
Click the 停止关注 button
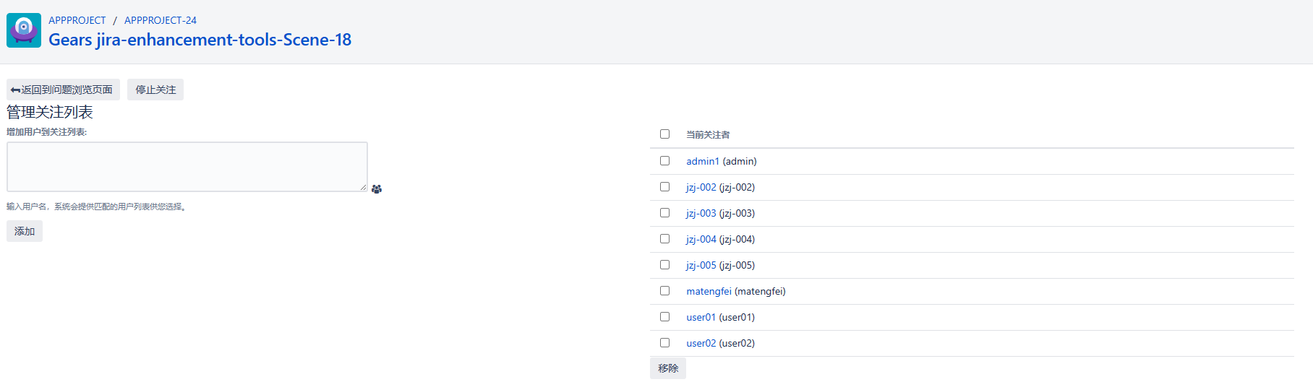[155, 90]
